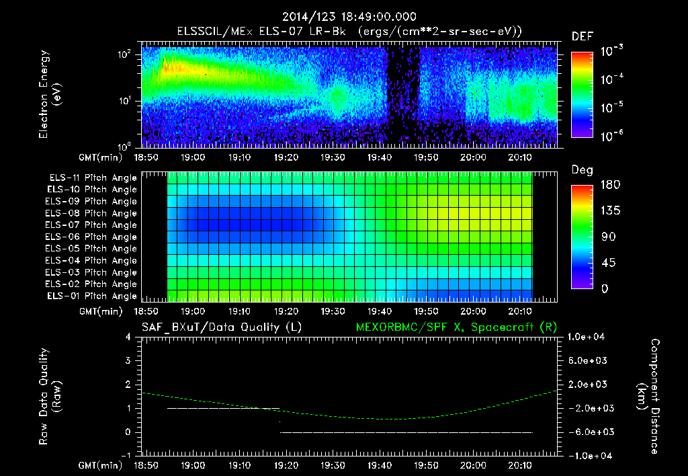688x476 pixels.
Task: Click the ELS-08 Pitch Angle row label
Action: [x=91, y=213]
